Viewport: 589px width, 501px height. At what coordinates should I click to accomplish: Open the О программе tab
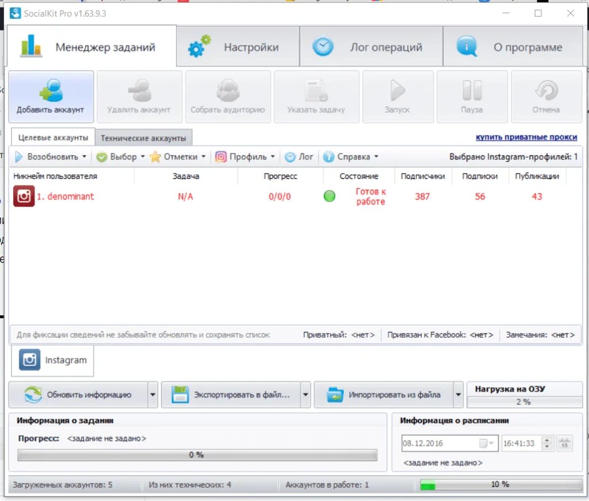pos(513,47)
